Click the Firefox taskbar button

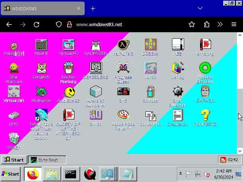(x=33, y=174)
